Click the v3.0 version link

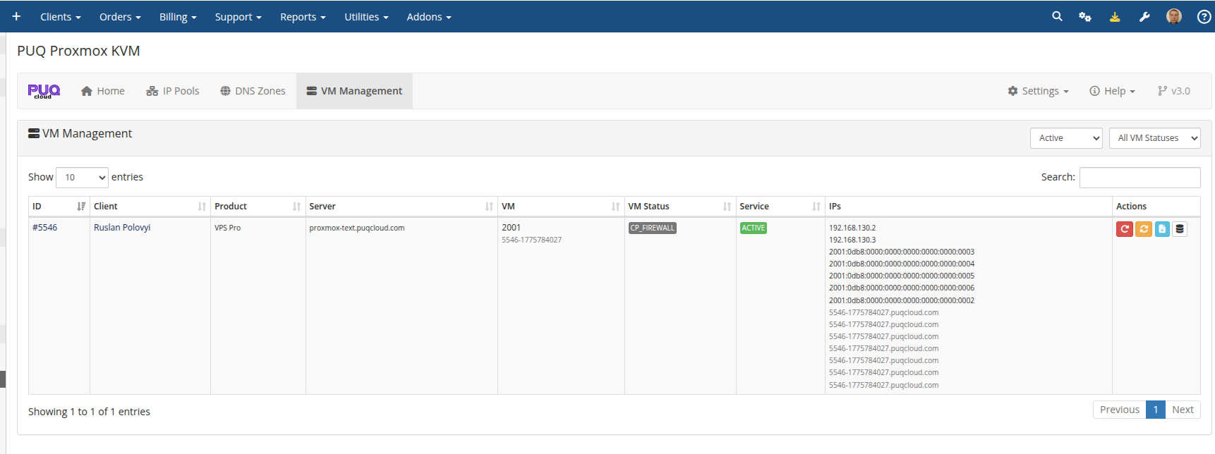coord(1174,91)
